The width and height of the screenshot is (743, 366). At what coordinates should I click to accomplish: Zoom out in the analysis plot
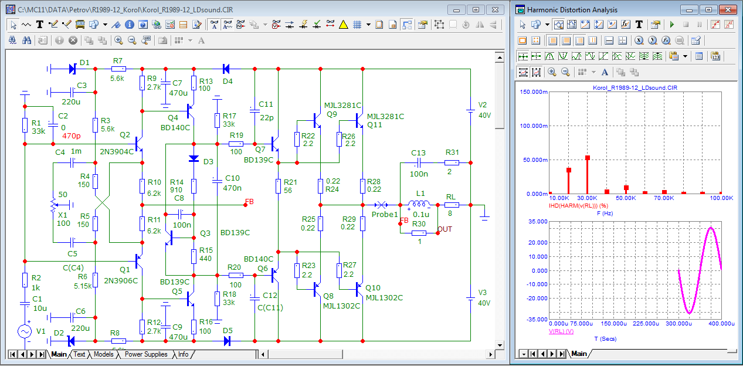pyautogui.click(x=565, y=72)
